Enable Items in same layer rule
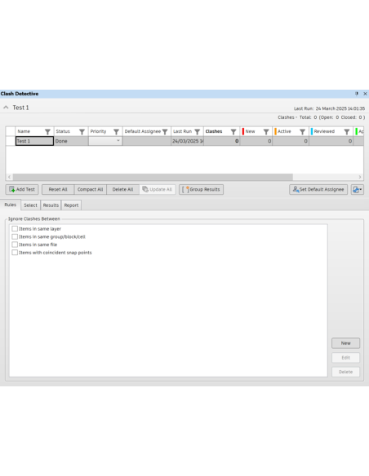The image size is (369, 476). pyautogui.click(x=15, y=228)
